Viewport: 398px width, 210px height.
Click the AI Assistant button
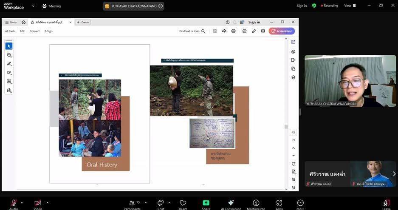pyautogui.click(x=282, y=31)
